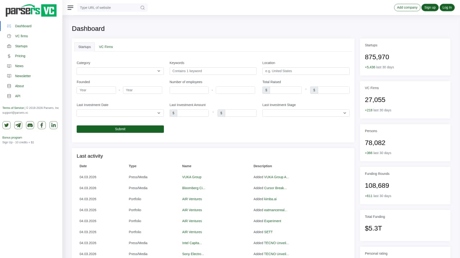Image resolution: width=460 pixels, height=258 pixels.
Task: Click the Log In button
Action: pyautogui.click(x=447, y=8)
